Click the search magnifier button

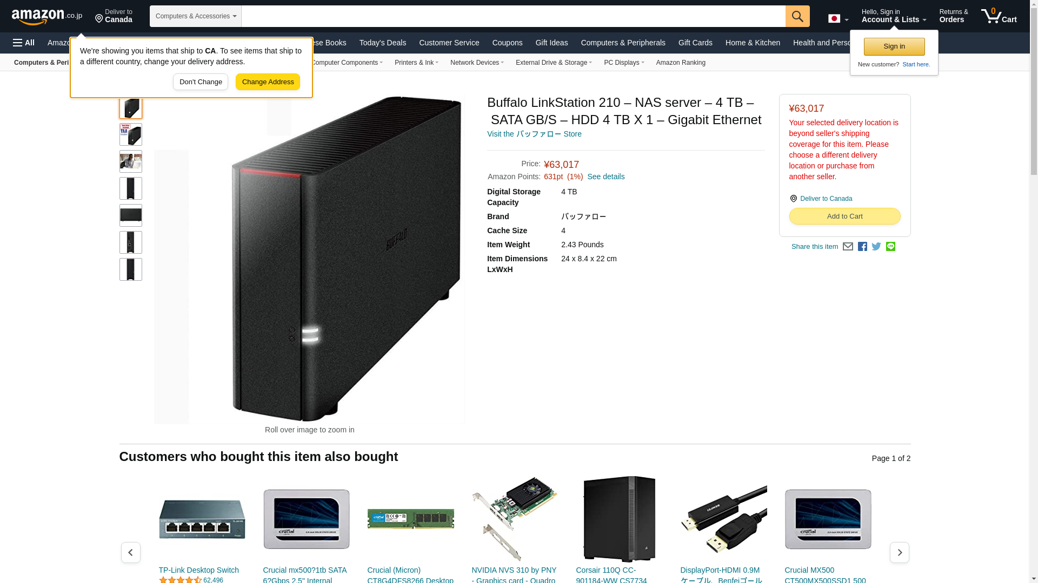click(x=797, y=16)
